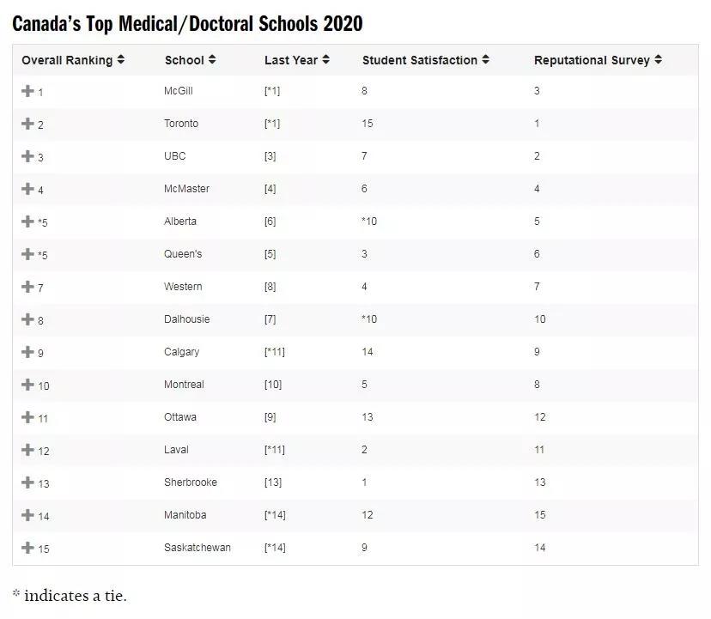The image size is (711, 619).
Task: Open details for McMaster row plus icon
Action: [27, 189]
